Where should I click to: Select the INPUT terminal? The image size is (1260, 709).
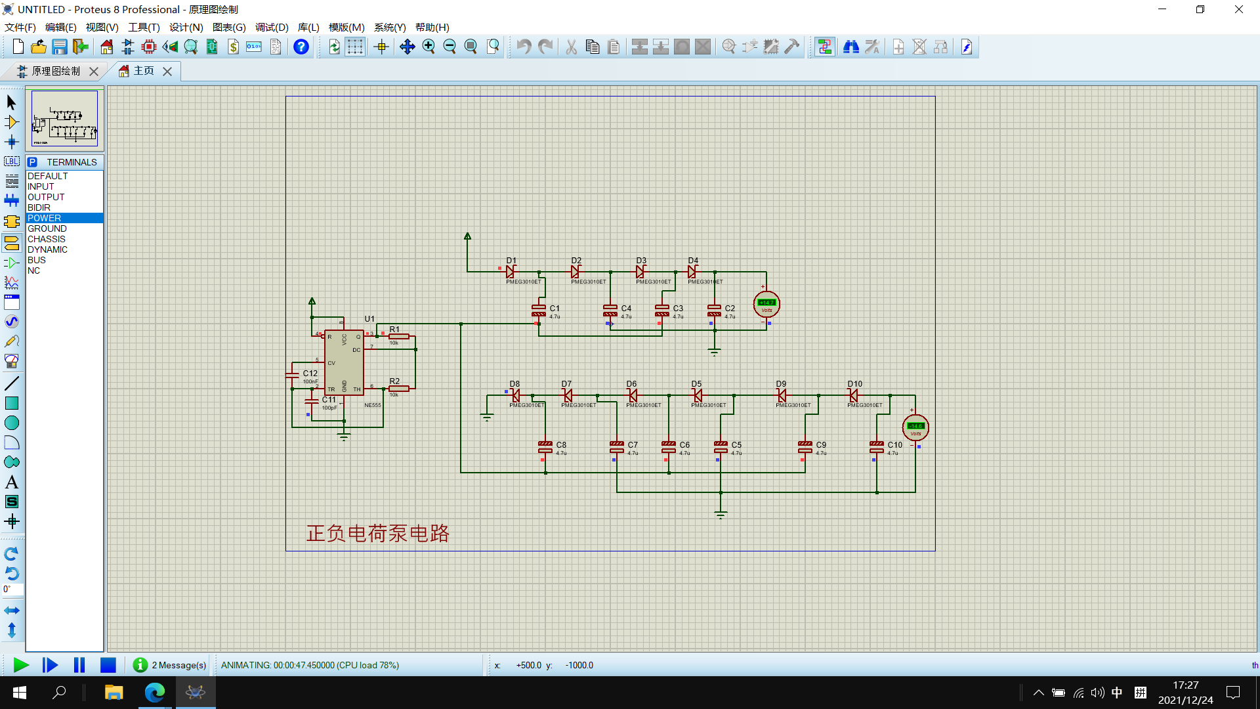pos(64,186)
